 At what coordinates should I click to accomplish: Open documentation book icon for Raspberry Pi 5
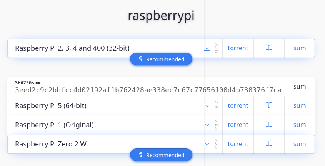[269, 105]
